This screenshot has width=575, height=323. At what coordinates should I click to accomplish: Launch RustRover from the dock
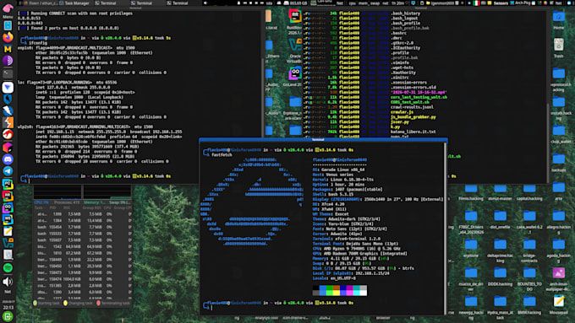tap(8, 196)
